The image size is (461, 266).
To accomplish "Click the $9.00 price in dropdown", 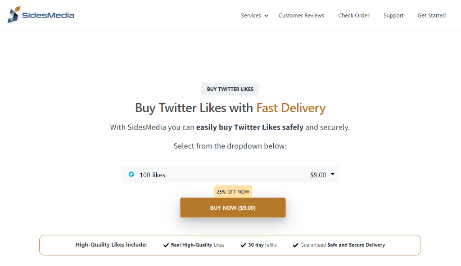I will tap(318, 175).
